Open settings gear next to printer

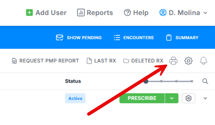[189, 61]
